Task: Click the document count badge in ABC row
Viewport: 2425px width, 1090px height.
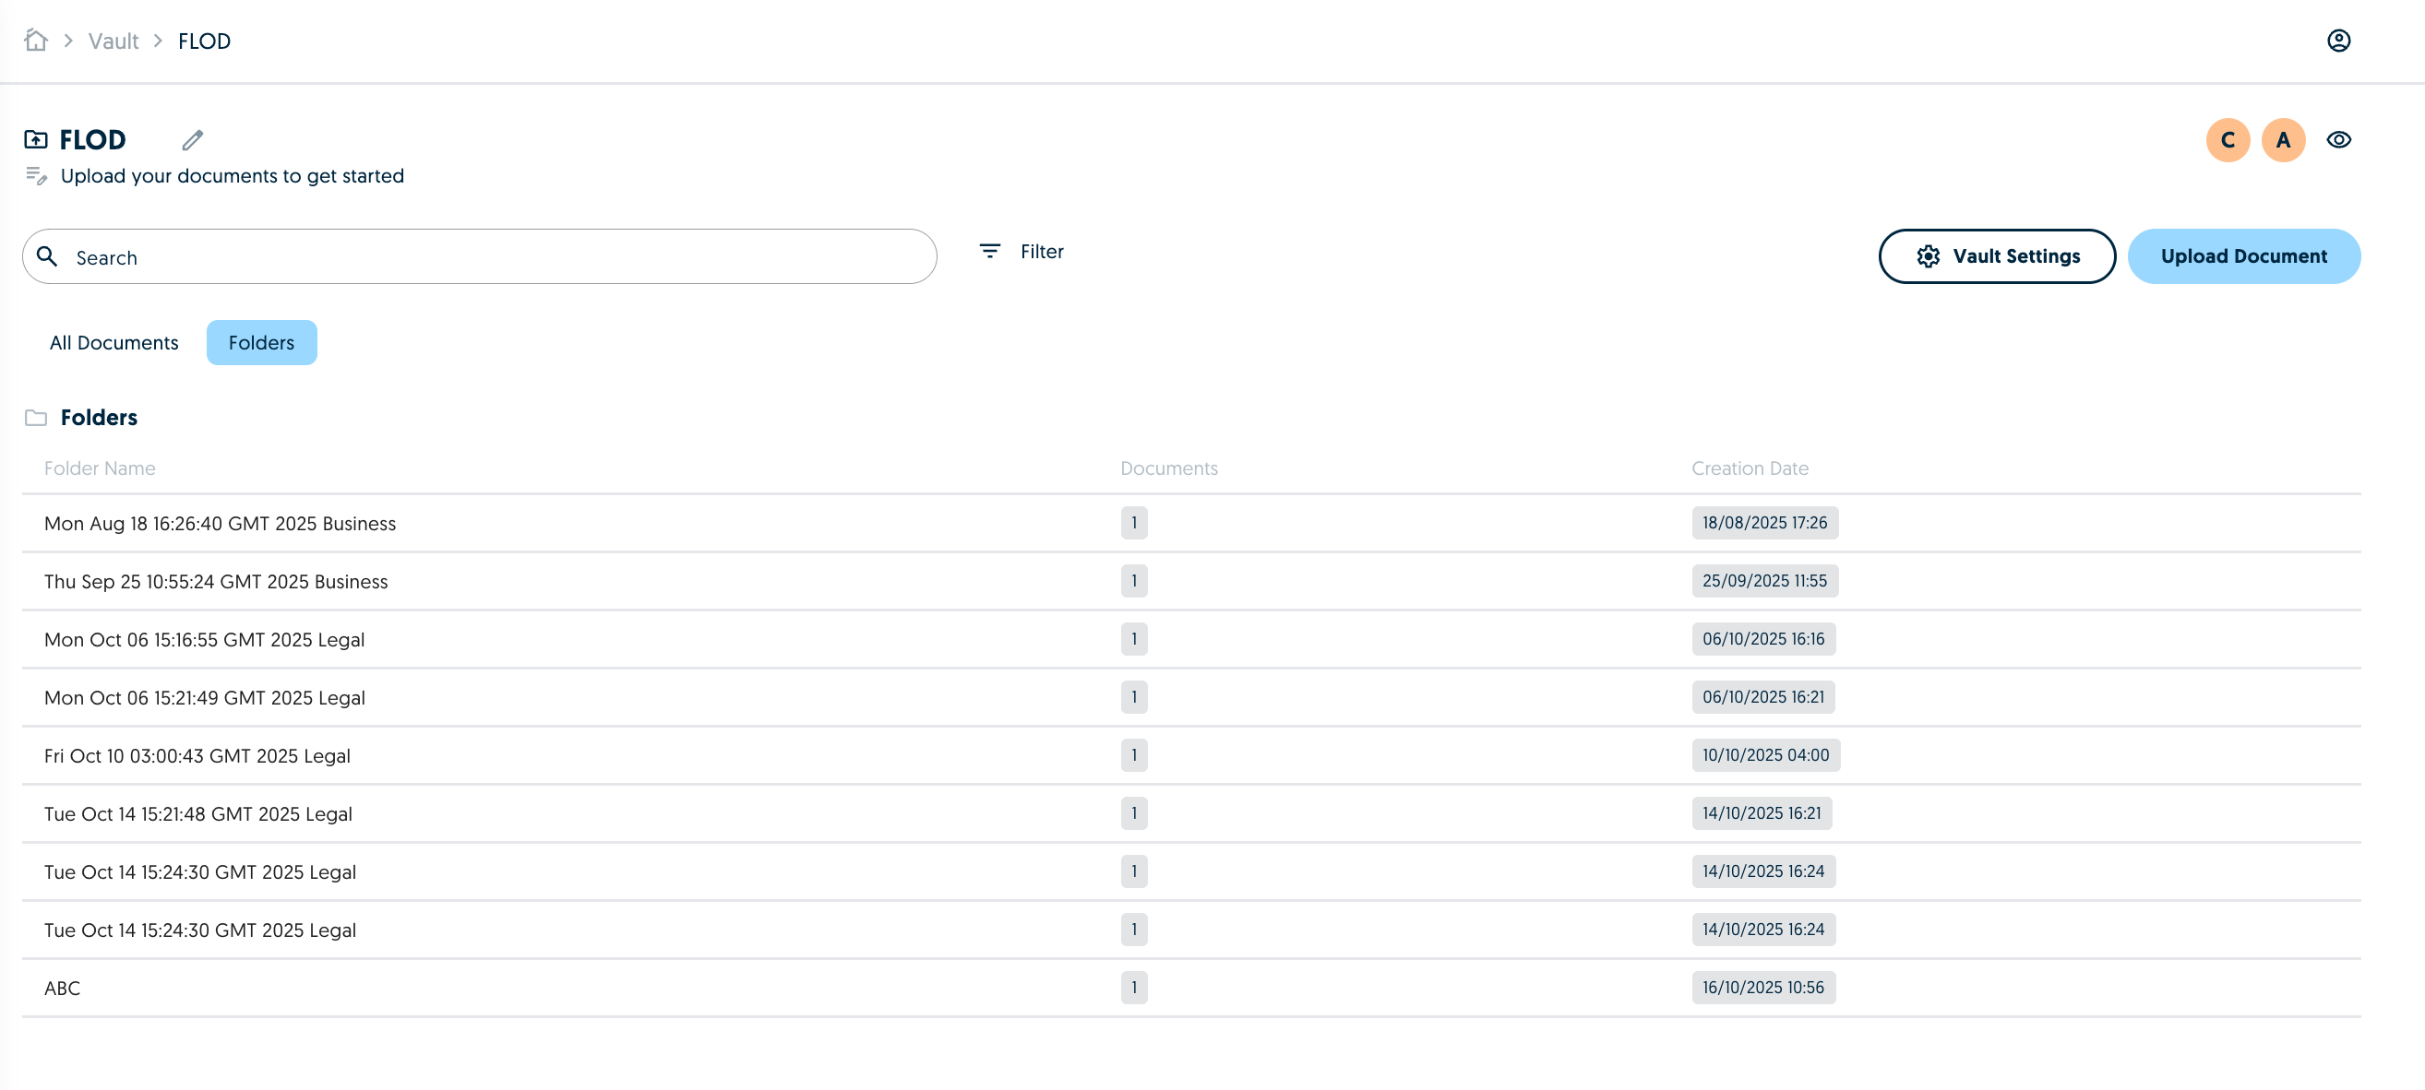Action: click(1133, 988)
